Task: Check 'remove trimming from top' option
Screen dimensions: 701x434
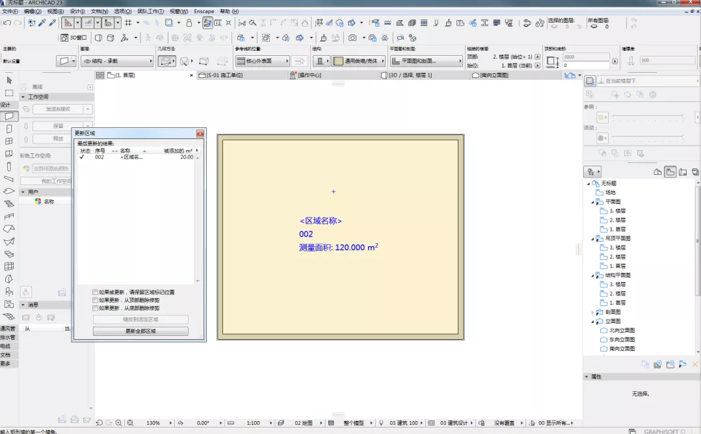Action: coord(95,300)
